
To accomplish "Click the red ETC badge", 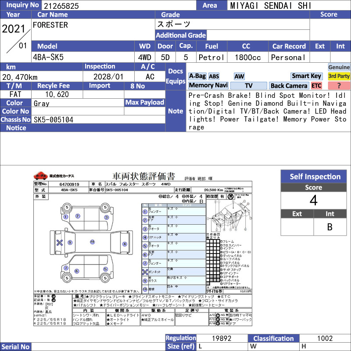I will point(316,86).
